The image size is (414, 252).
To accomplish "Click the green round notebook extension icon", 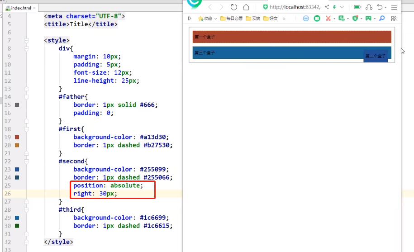I will pos(317,19).
